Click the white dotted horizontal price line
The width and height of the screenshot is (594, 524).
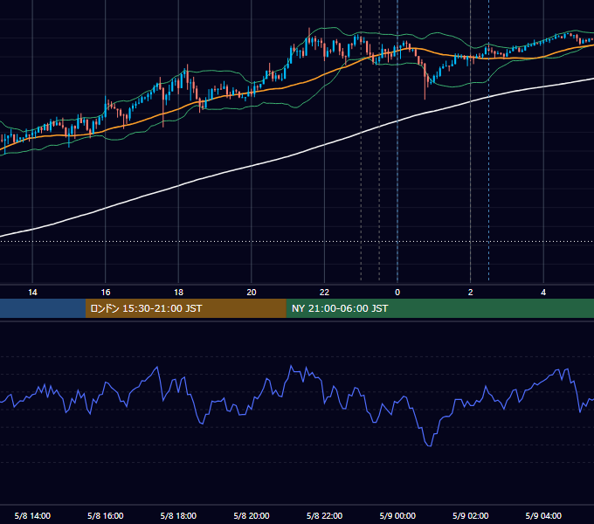pyautogui.click(x=297, y=241)
